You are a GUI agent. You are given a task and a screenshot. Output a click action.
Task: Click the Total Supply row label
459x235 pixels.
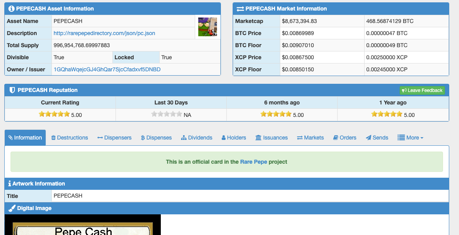pyautogui.click(x=23, y=45)
